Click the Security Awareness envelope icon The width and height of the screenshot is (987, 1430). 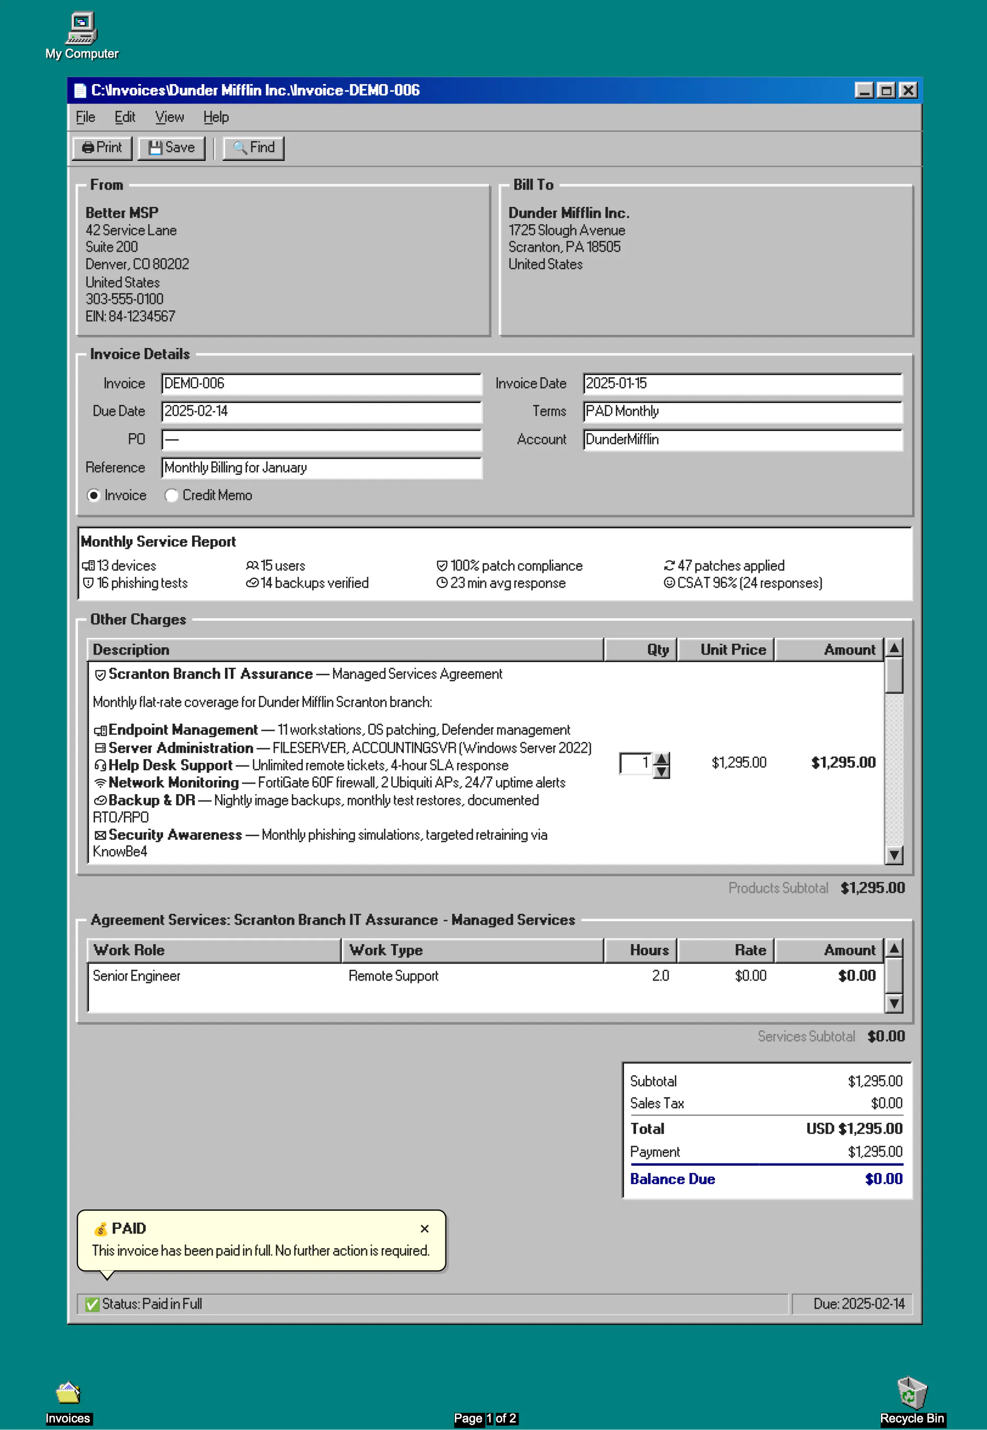click(x=100, y=835)
